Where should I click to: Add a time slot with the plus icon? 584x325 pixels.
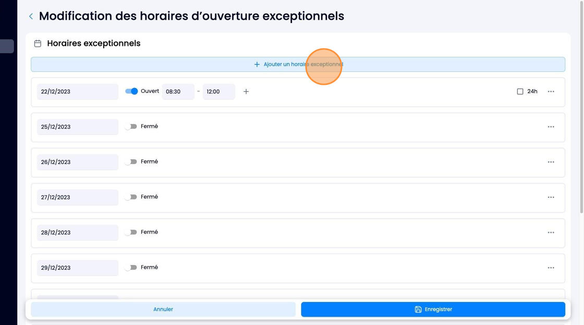point(246,92)
